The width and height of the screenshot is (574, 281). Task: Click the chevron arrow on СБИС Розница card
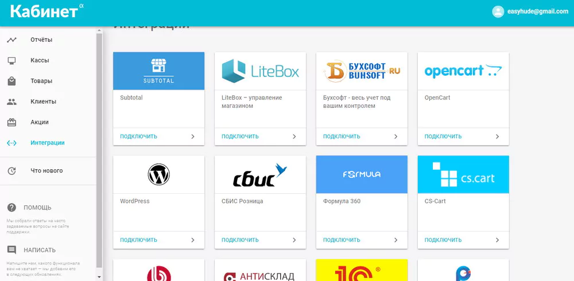pos(294,240)
